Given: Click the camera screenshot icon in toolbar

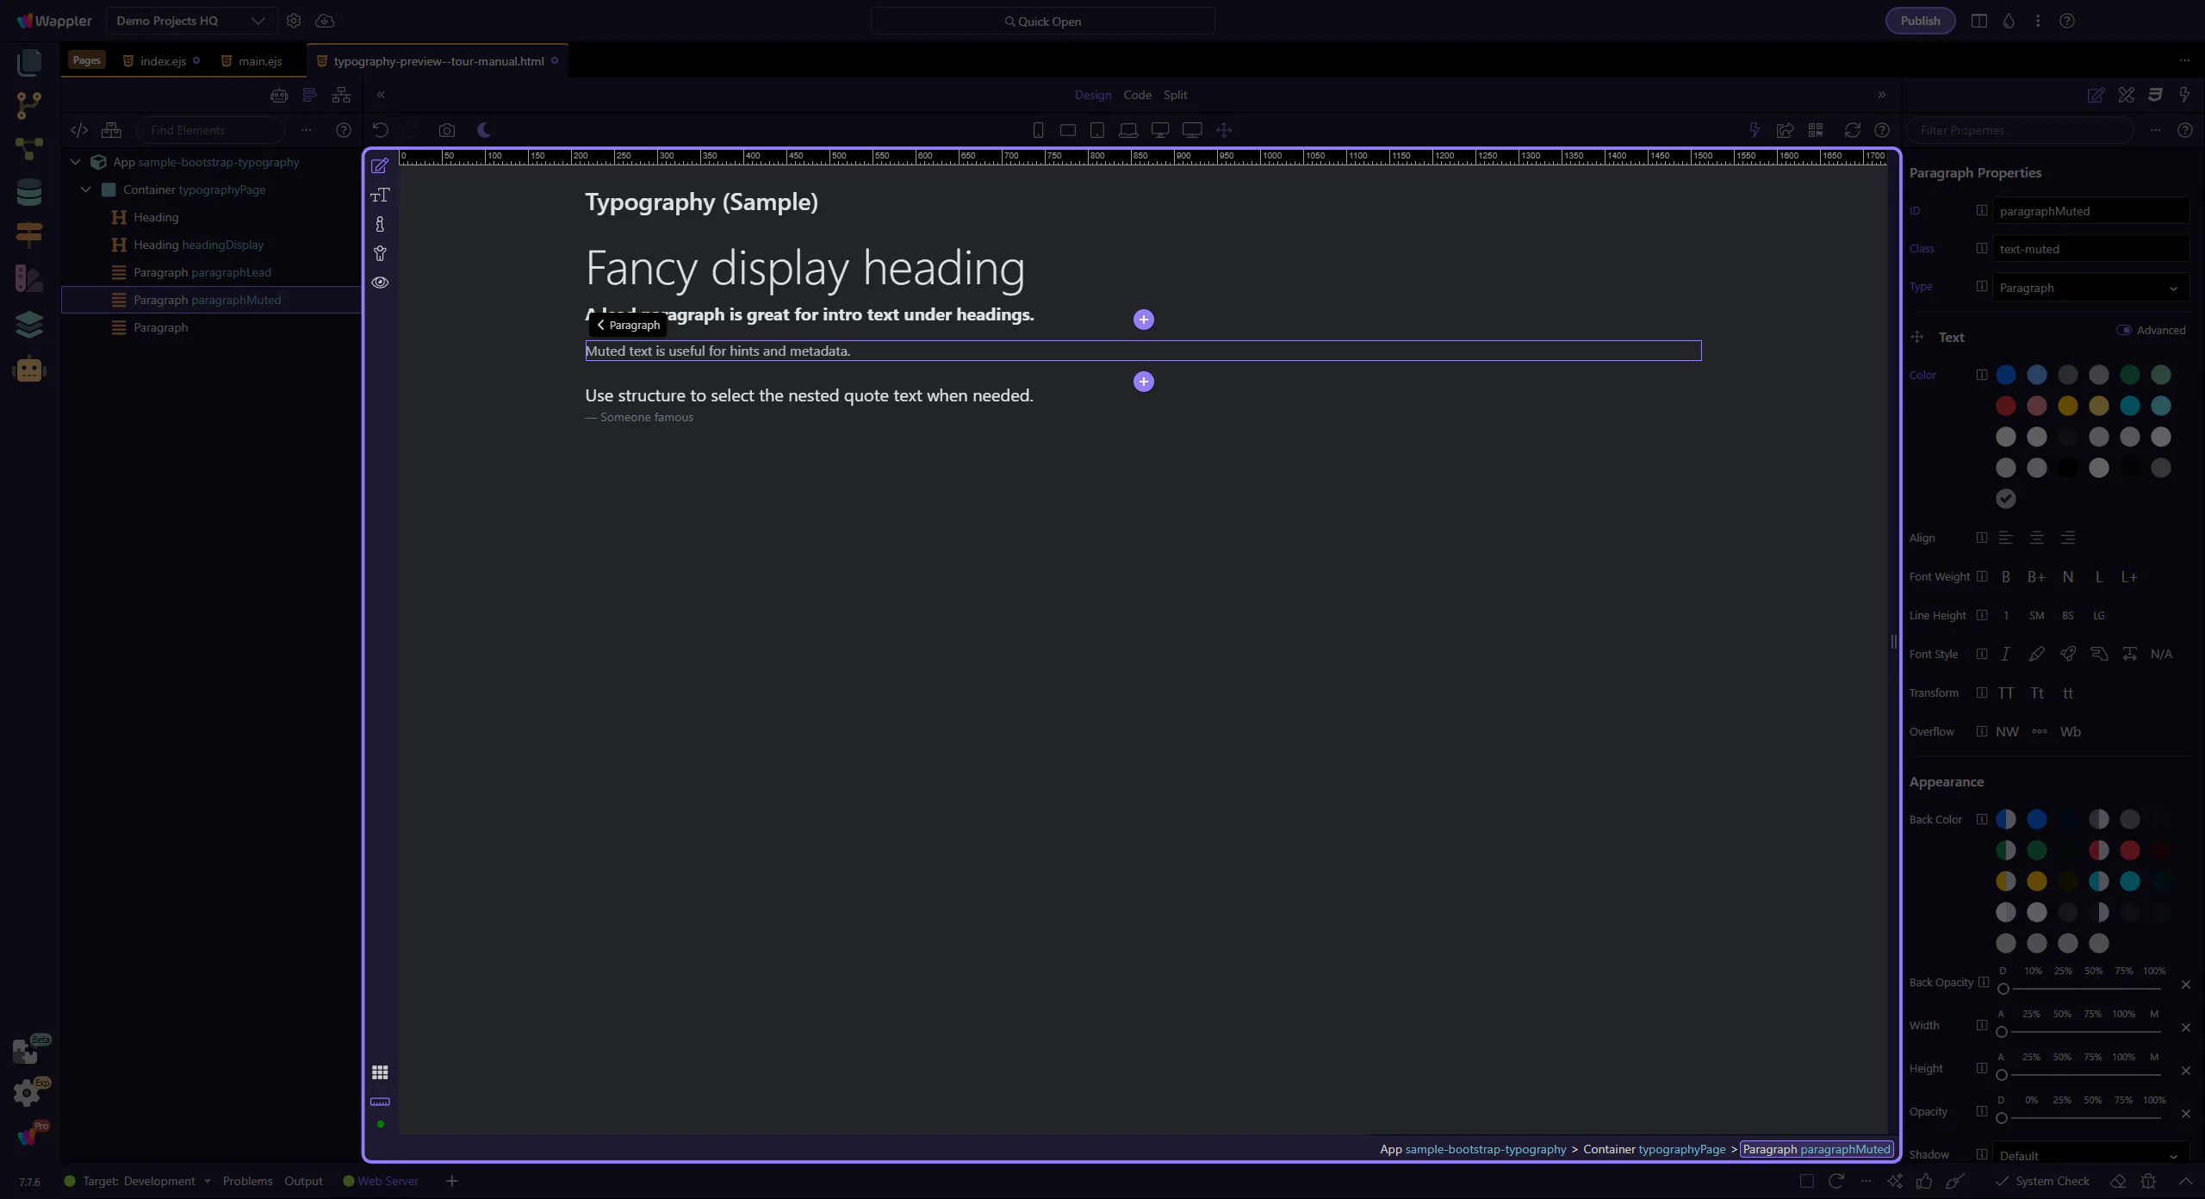Looking at the screenshot, I should pos(446,130).
